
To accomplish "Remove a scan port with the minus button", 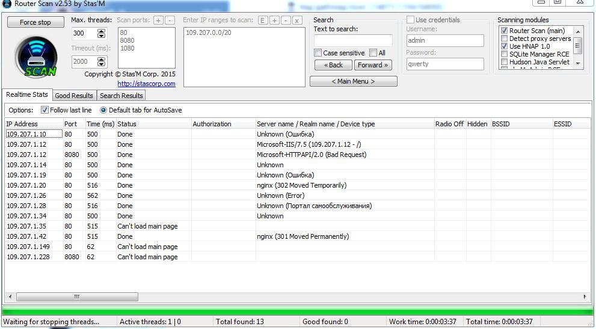I will [170, 20].
